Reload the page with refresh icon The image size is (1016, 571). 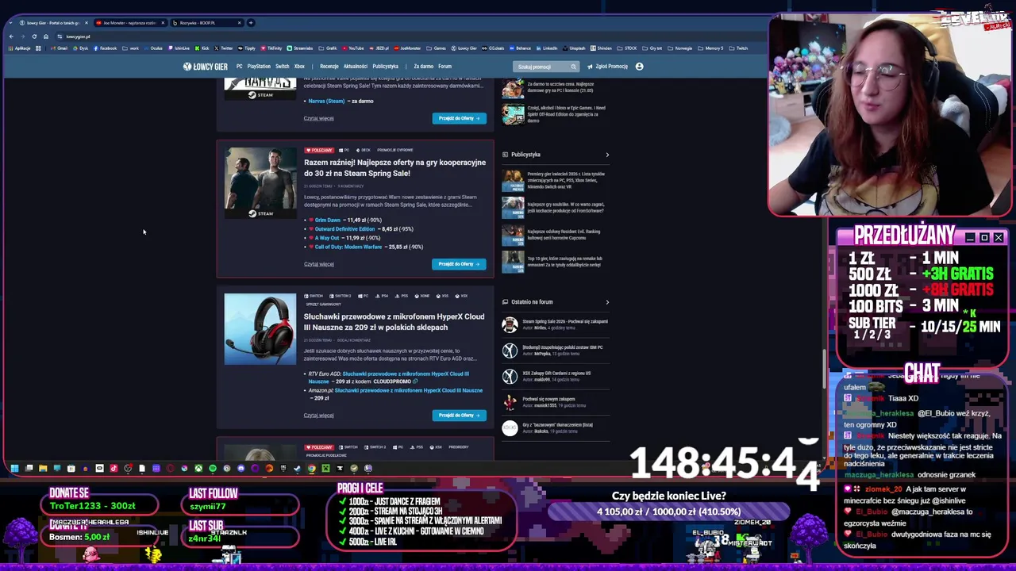(x=34, y=36)
